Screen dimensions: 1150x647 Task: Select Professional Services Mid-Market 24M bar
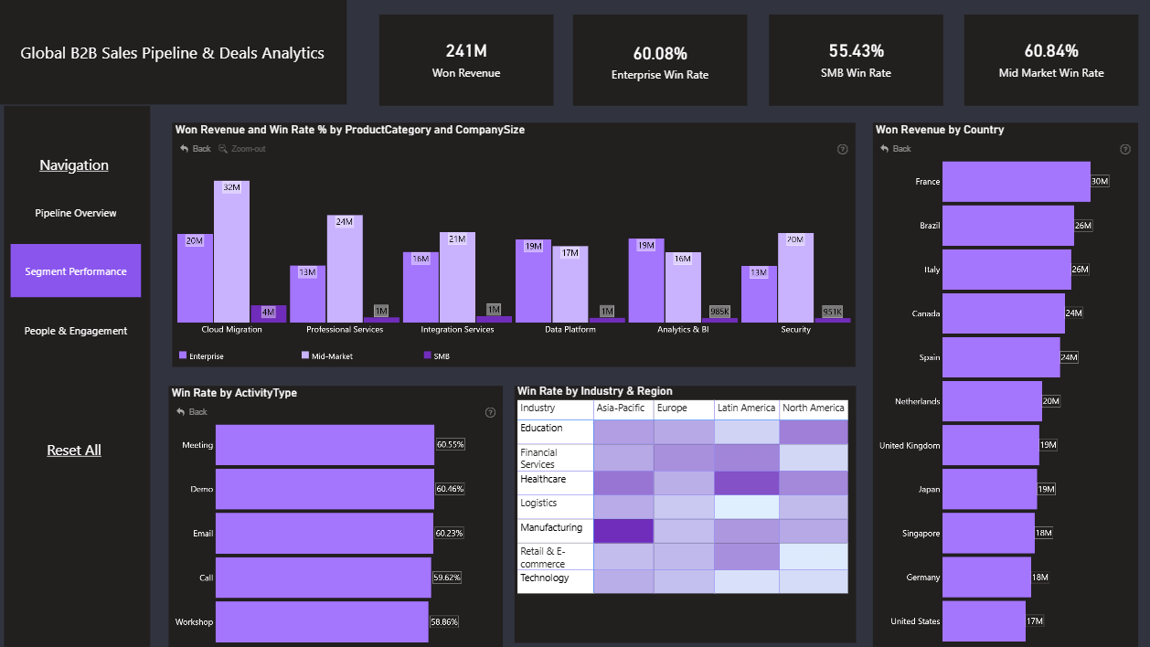(345, 269)
